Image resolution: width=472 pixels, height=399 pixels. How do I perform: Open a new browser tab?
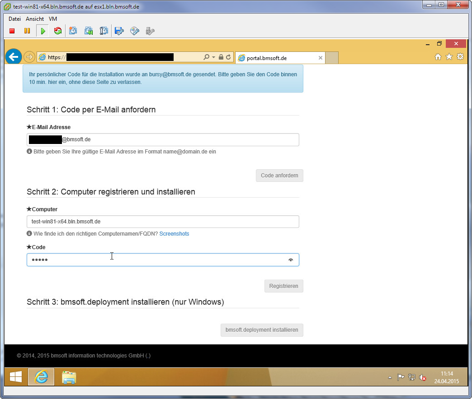point(332,58)
